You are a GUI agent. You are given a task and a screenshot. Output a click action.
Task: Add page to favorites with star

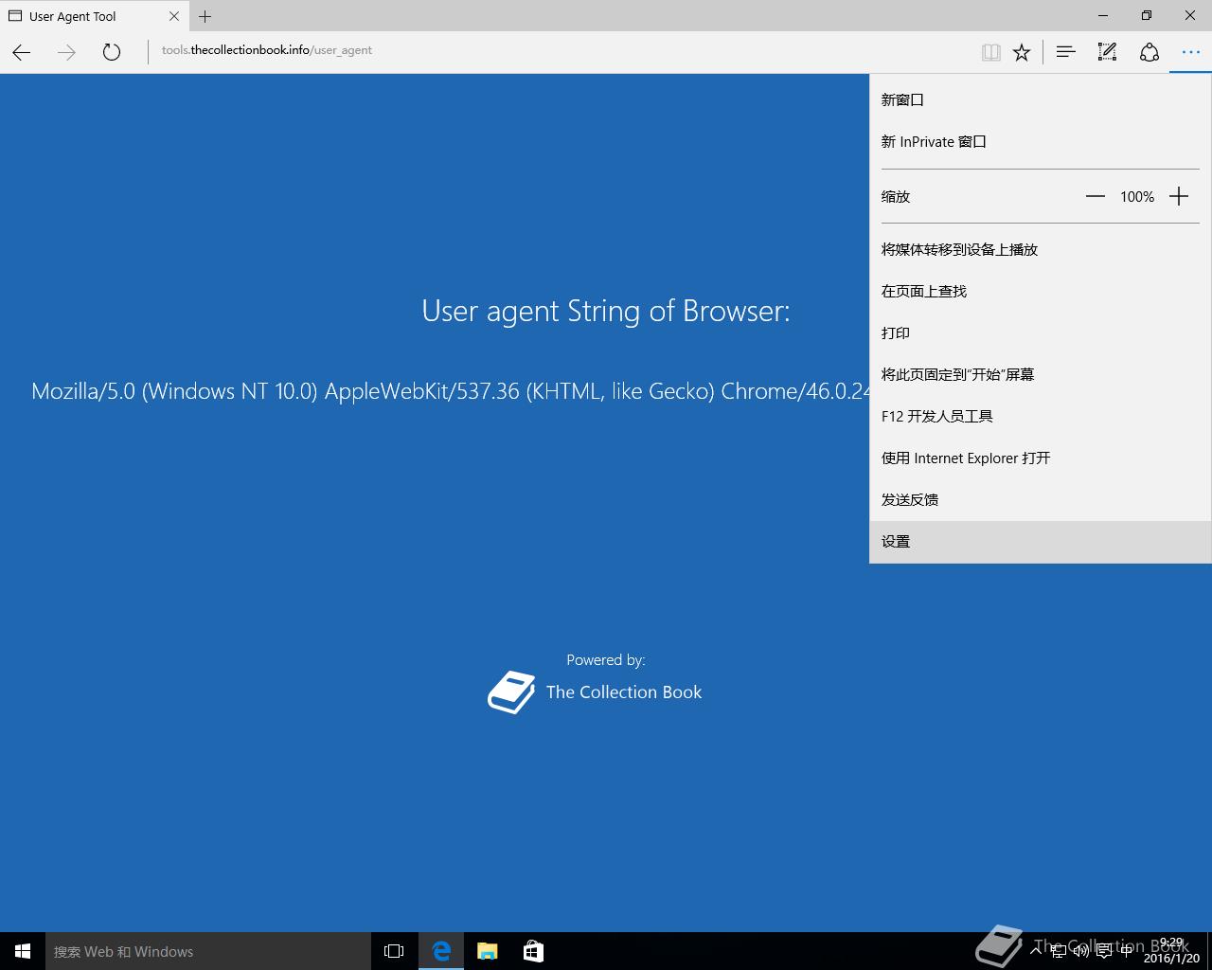coord(1022,53)
